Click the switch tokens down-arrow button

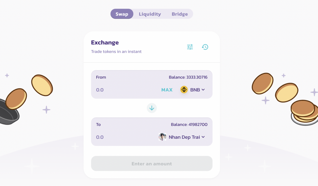(152, 108)
